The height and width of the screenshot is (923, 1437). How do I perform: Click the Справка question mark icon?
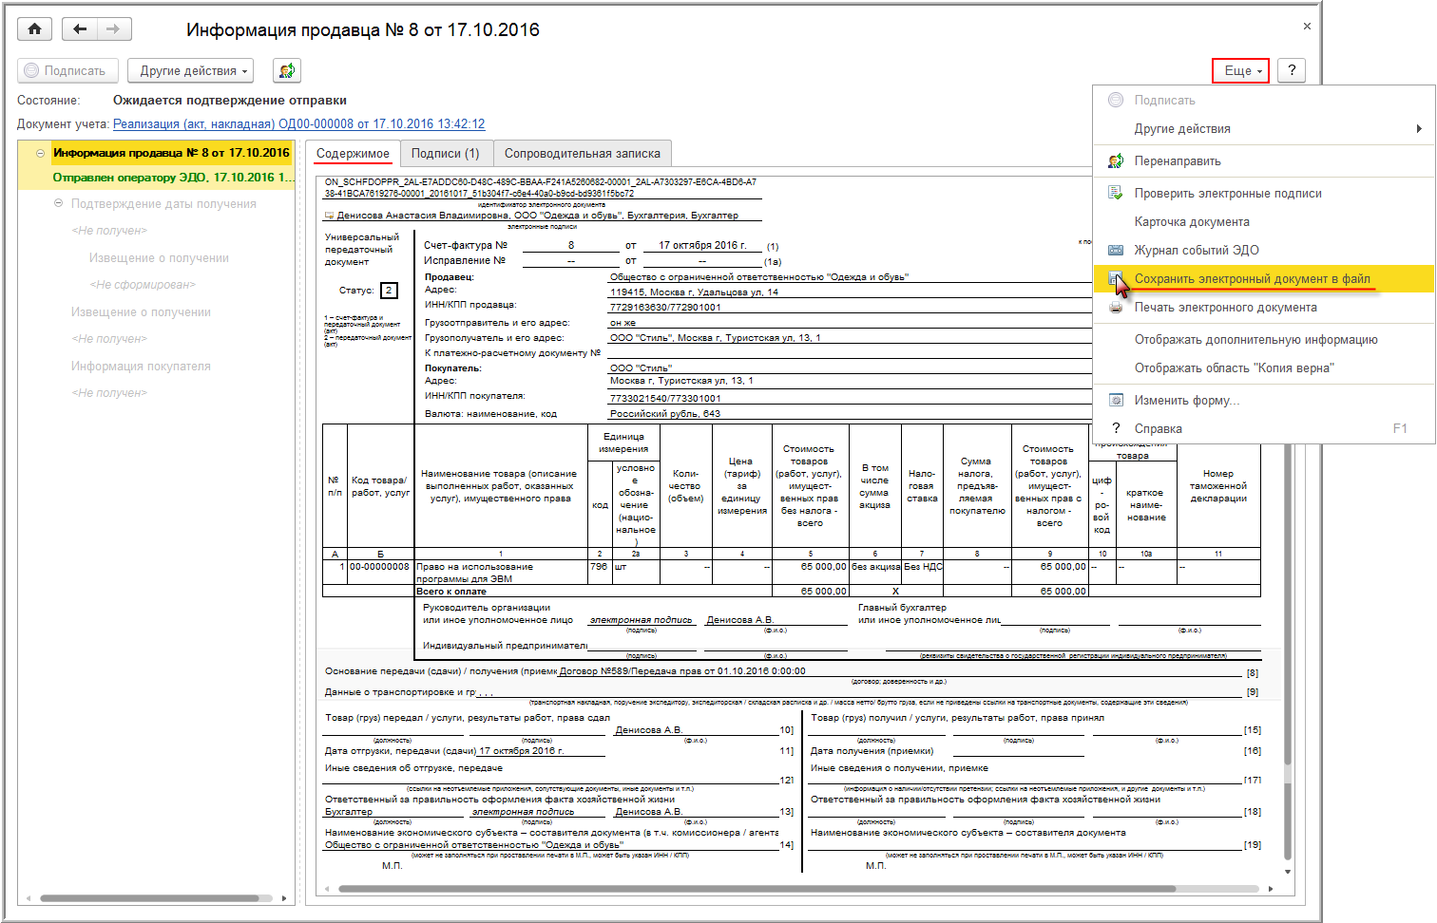[1116, 429]
